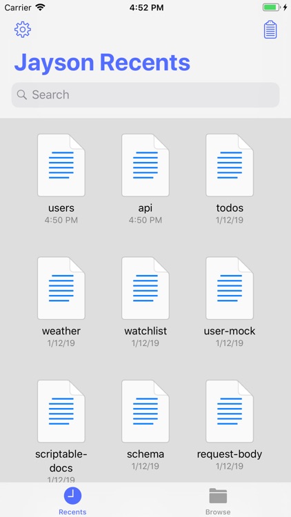Open the todos document icon
Screen dimensions: 291x517
coord(230,165)
